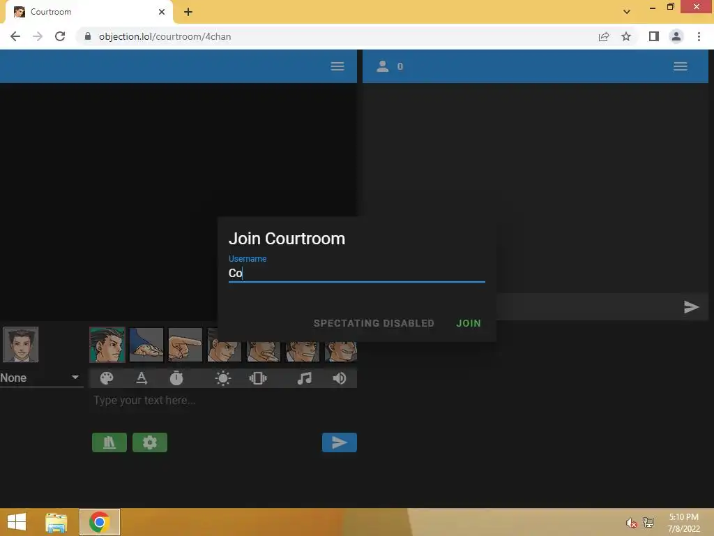Image resolution: width=714 pixels, height=536 pixels.
Task: Open tab search chevron
Action: click(627, 12)
